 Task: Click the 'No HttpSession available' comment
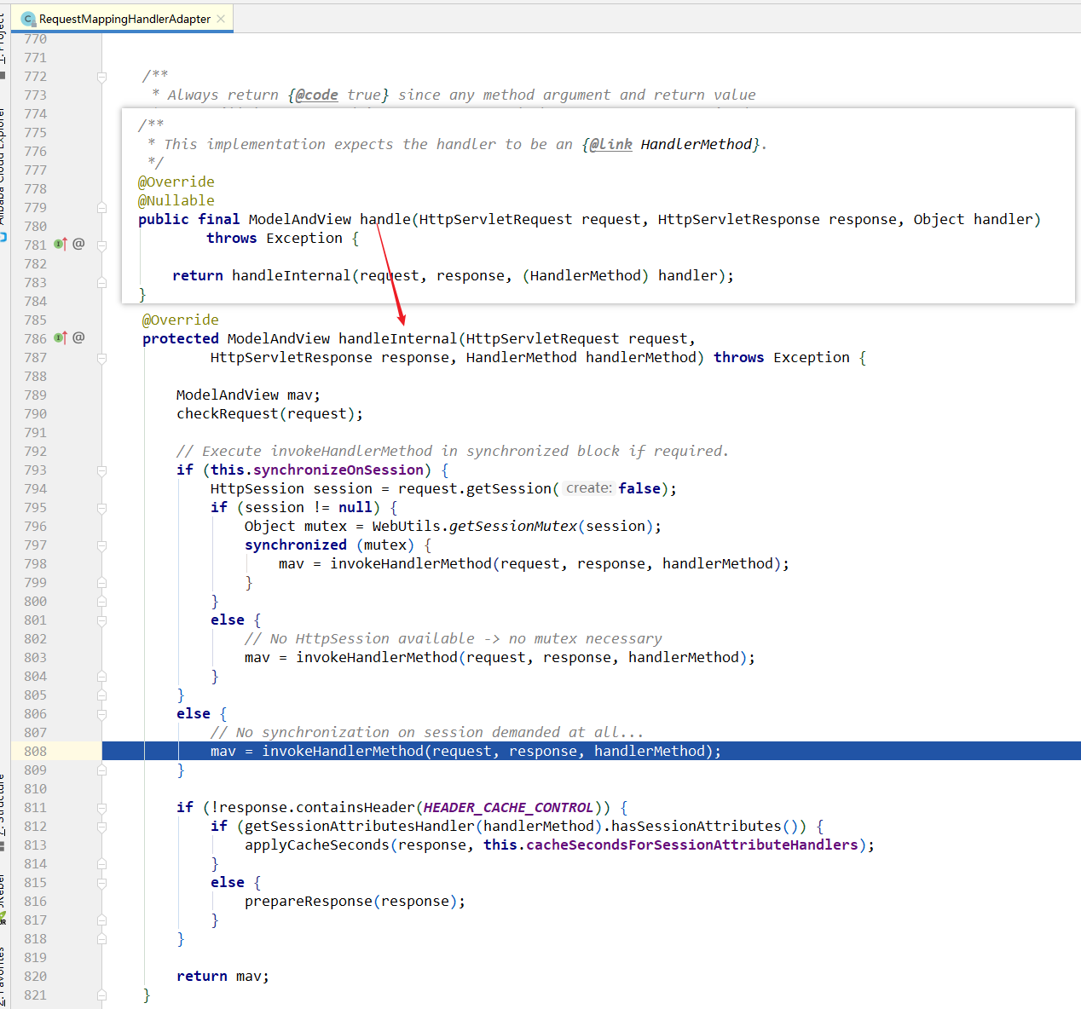pyautogui.click(x=453, y=639)
